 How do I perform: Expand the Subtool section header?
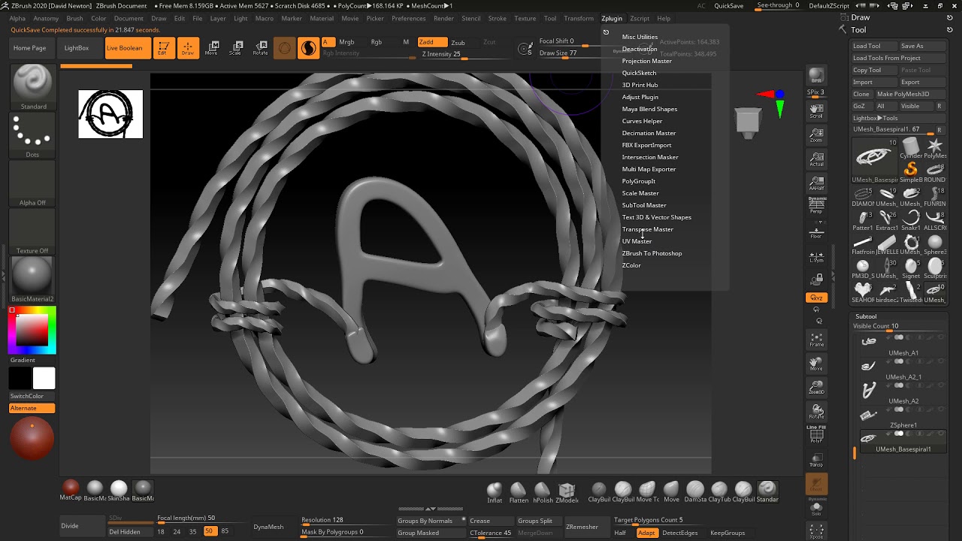(866, 316)
